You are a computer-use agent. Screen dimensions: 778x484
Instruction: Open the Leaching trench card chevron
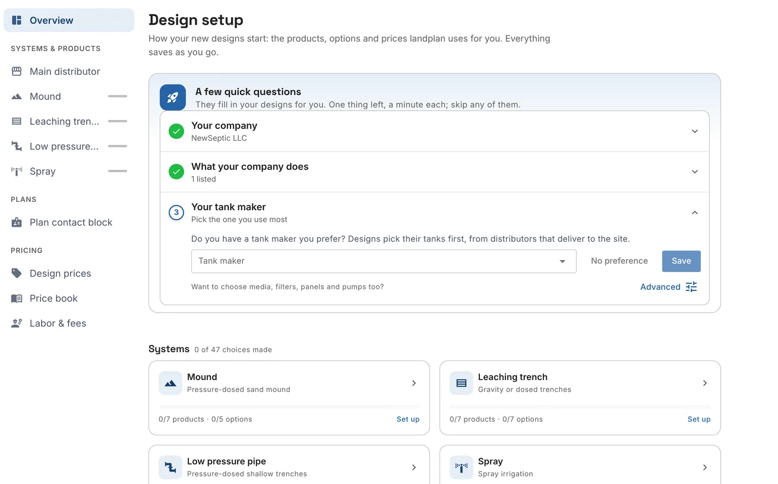tap(705, 383)
